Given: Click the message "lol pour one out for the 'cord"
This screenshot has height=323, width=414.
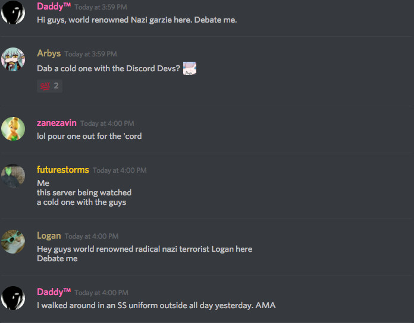Looking at the screenshot, I should point(89,136).
